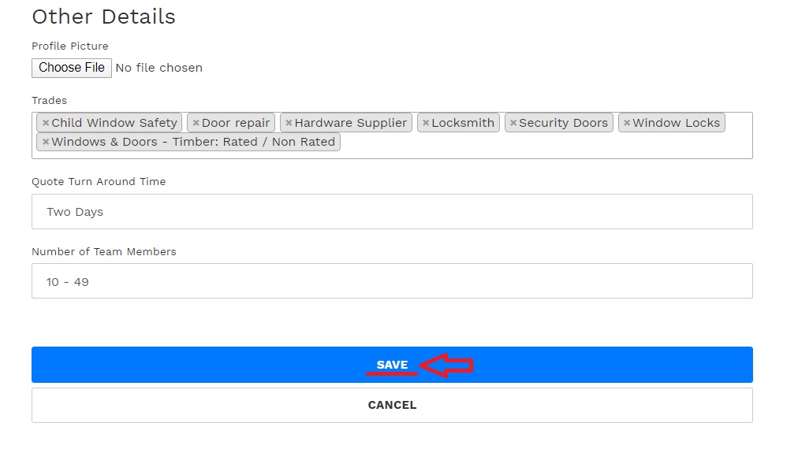Select the Hardware Supplier tag label
This screenshot has height=449, width=798.
pyautogui.click(x=351, y=123)
